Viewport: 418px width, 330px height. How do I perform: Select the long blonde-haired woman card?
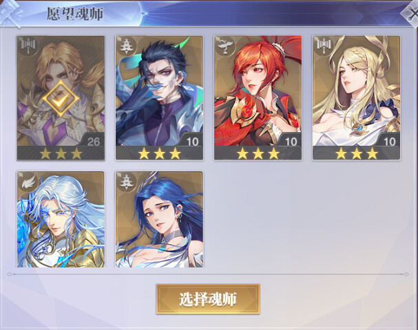tap(356, 98)
